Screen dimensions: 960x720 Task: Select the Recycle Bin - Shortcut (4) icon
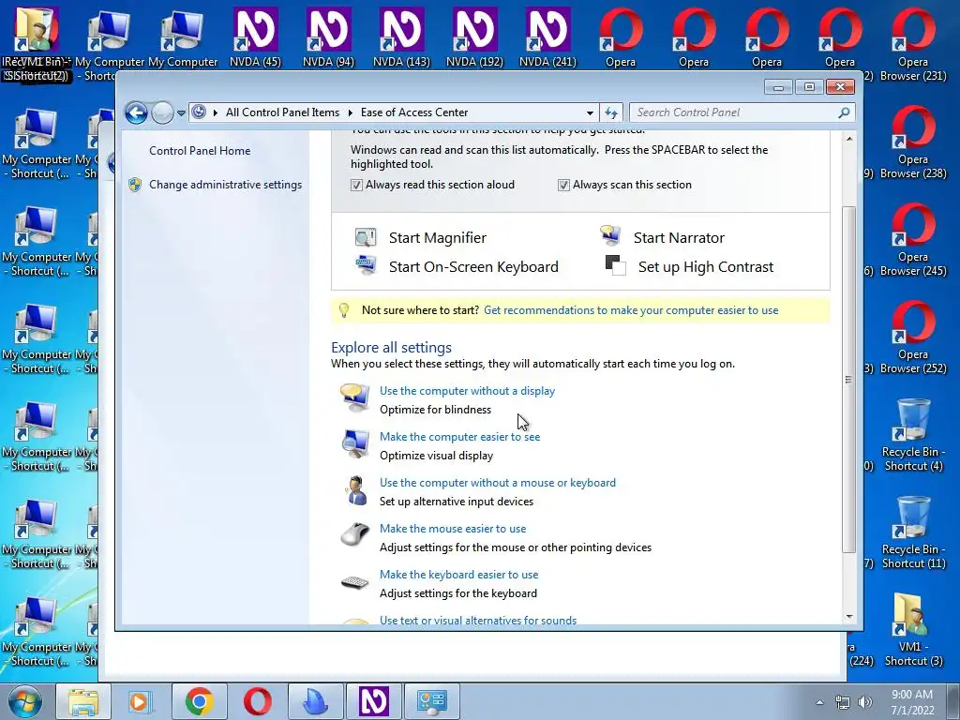coord(913,435)
